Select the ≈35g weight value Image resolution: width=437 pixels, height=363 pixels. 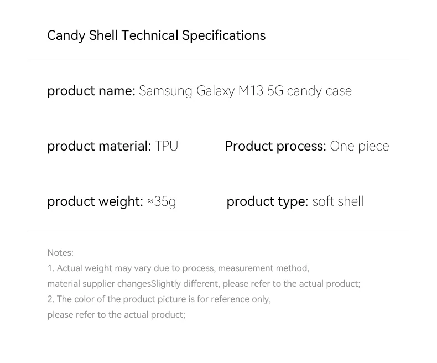click(x=162, y=201)
